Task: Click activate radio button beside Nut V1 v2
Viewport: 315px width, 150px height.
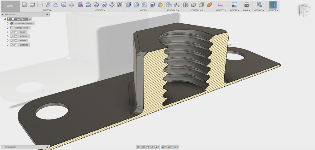Action: pyautogui.click(x=30, y=19)
